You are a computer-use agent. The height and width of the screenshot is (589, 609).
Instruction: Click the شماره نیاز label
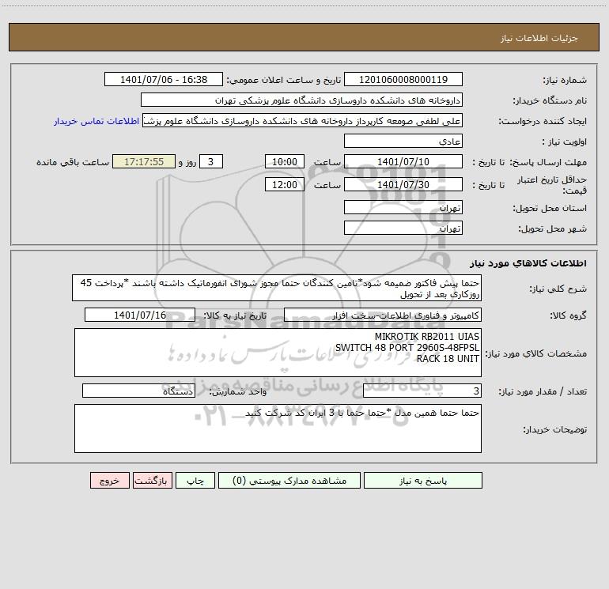(x=565, y=80)
